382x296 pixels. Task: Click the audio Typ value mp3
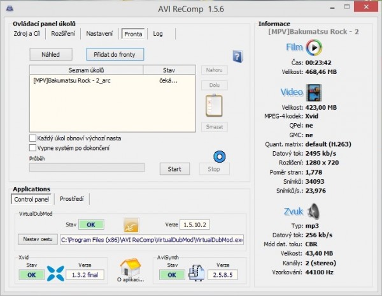coord(312,226)
